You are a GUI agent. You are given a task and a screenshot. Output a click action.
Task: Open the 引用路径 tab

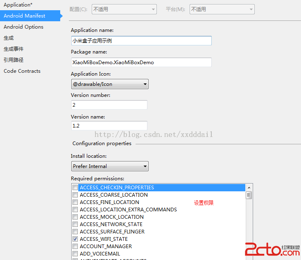pos(14,60)
